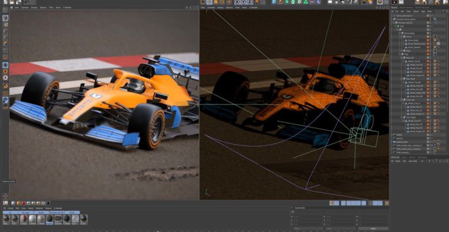Toggle visibility dots of Body row

[430, 51]
